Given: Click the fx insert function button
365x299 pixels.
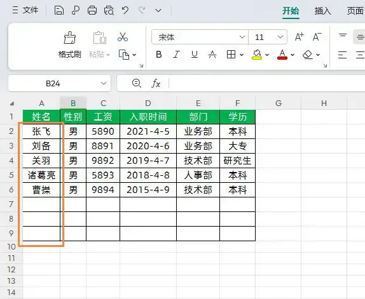Looking at the screenshot, I should 156,83.
